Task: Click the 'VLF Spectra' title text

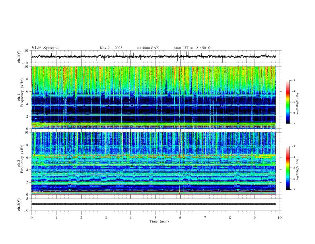Action: point(45,48)
